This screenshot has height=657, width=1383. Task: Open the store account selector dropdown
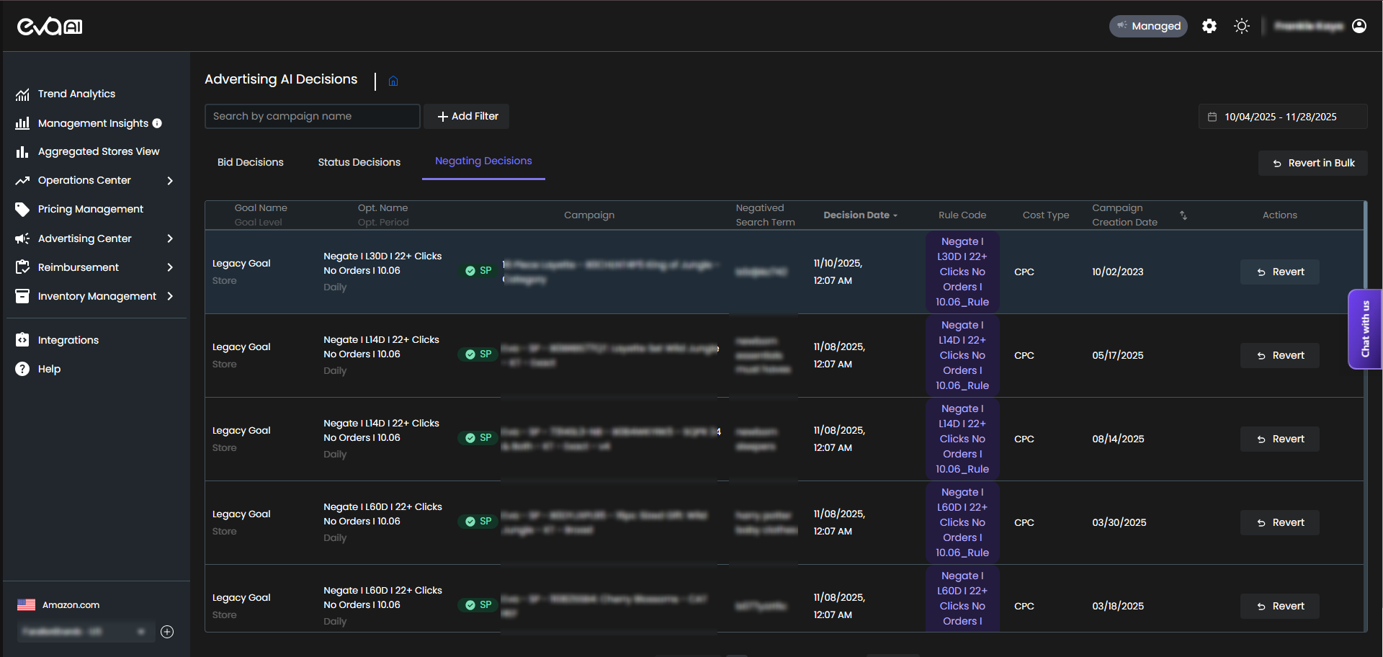tap(85, 632)
